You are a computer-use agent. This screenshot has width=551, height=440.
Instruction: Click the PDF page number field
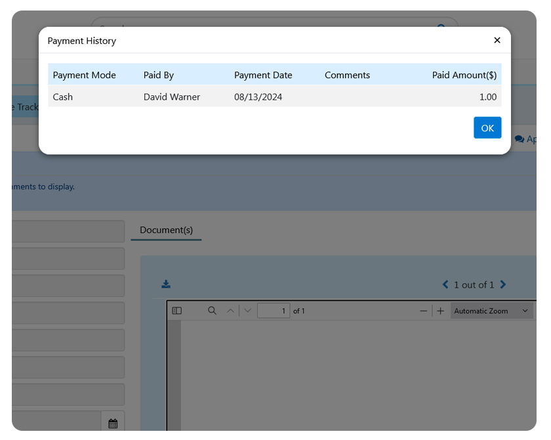[x=274, y=311]
